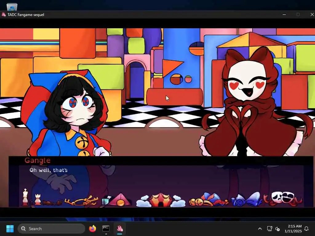
Task: Click the comedy tragedy masks icon
Action: tap(283, 199)
